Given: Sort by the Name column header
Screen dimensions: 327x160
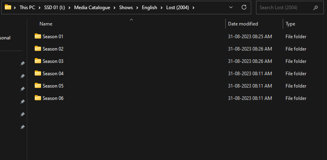Looking at the screenshot, I should click(46, 24).
